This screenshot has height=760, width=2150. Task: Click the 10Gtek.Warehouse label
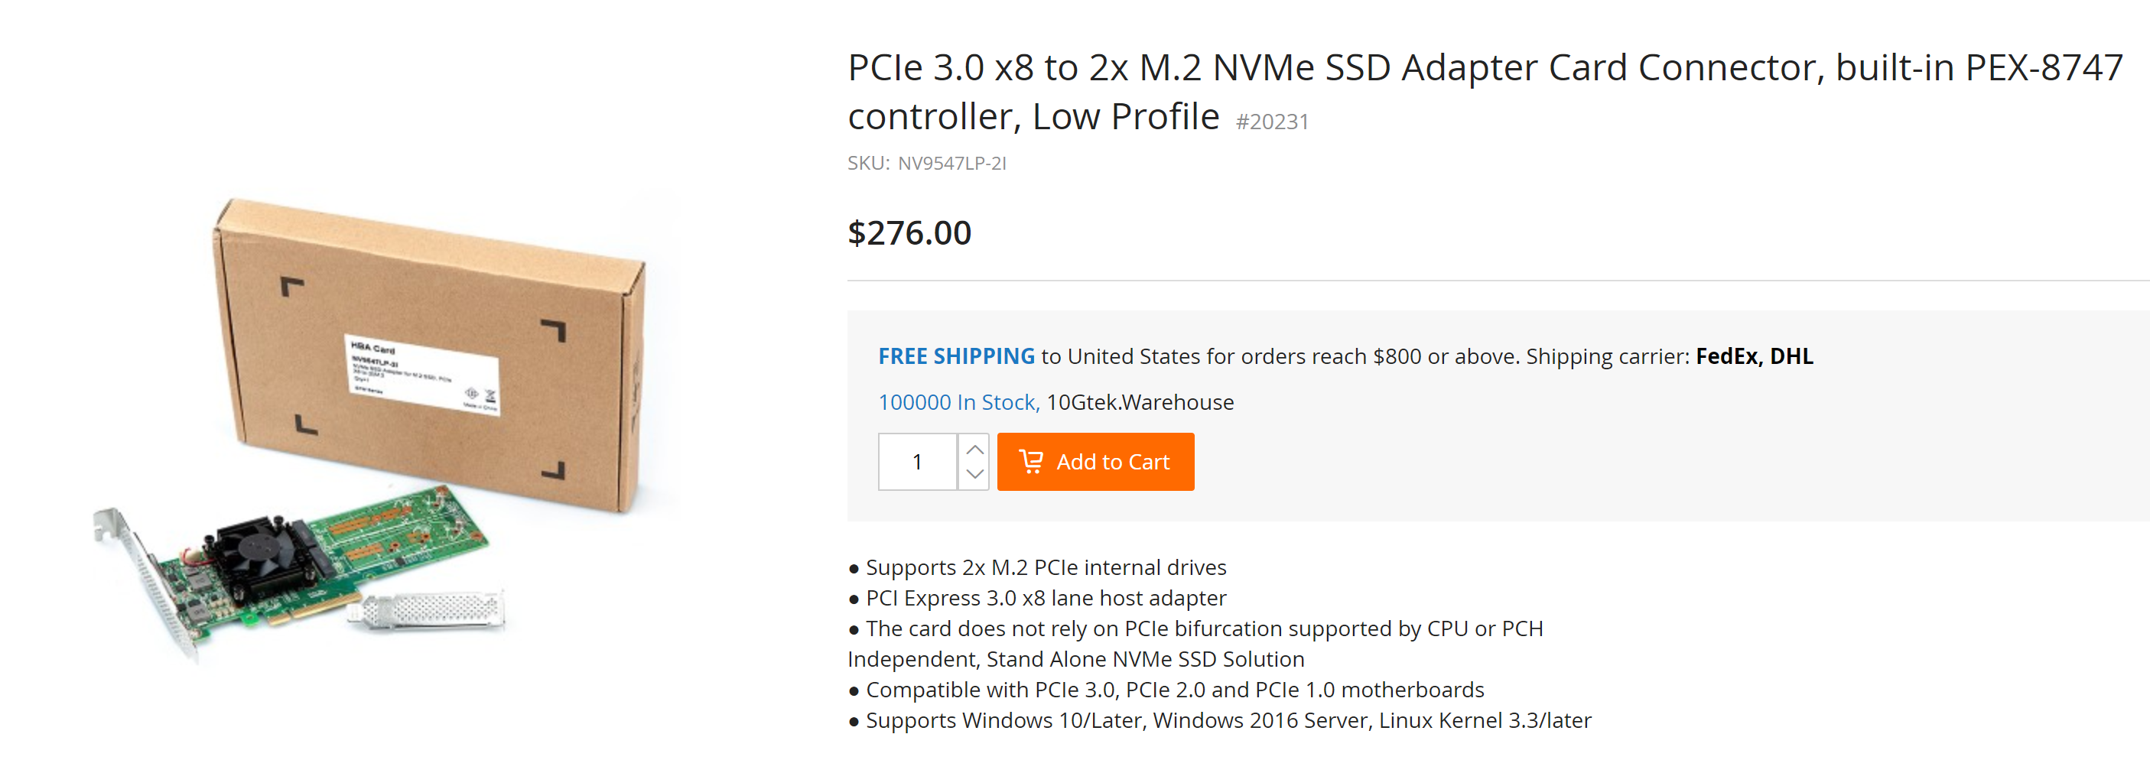1140,402
